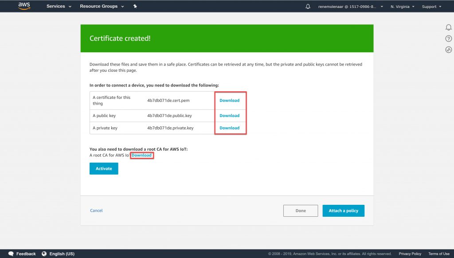Click the Done button

(x=301, y=211)
